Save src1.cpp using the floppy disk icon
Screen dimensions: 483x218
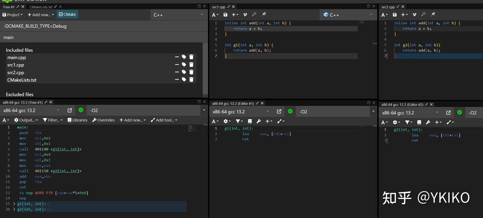click(225, 15)
